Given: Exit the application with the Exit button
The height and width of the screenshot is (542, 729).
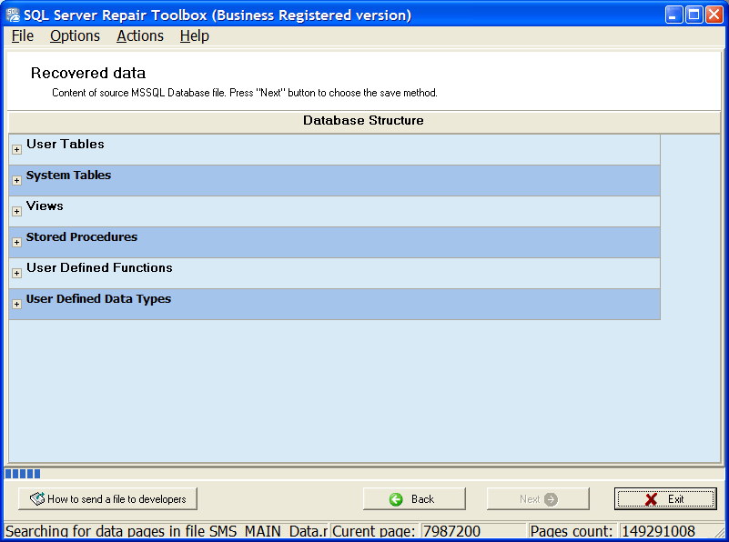Looking at the screenshot, I should pos(665,499).
